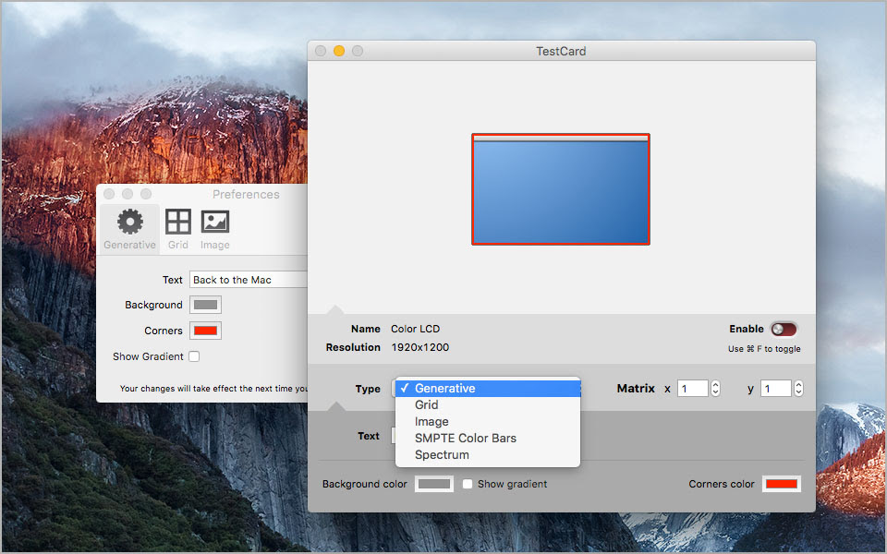Open the Background color swatch in TestCard
Image resolution: width=887 pixels, height=554 pixels.
point(434,484)
